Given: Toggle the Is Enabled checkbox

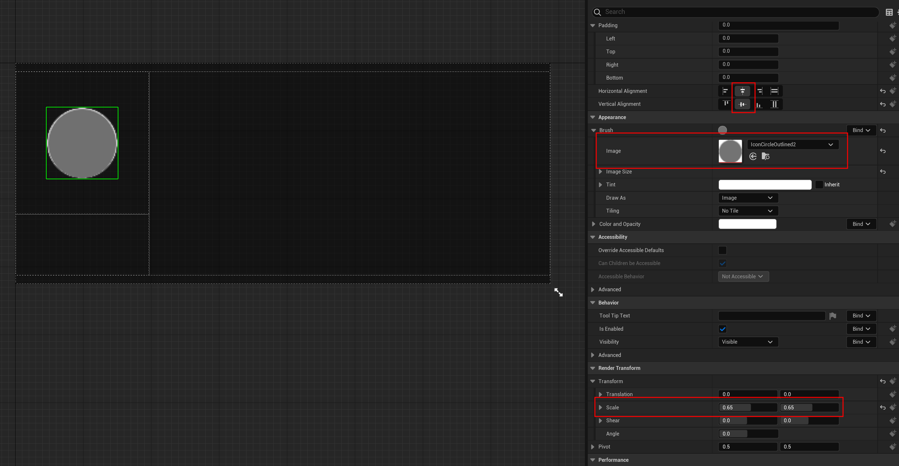Looking at the screenshot, I should [722, 329].
